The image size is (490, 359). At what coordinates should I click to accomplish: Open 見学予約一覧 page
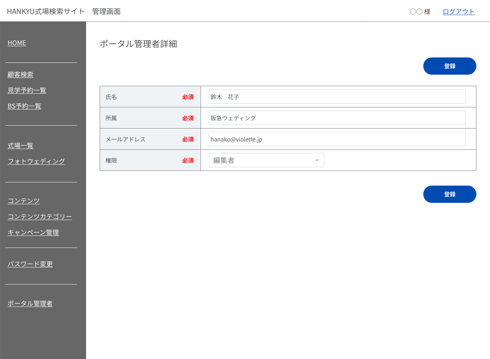[27, 90]
